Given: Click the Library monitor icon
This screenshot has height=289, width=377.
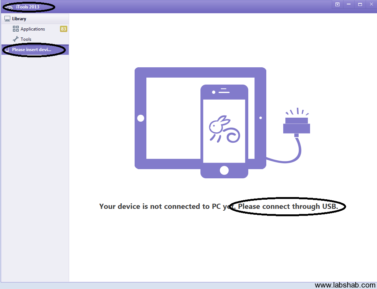Looking at the screenshot, I should coord(7,19).
